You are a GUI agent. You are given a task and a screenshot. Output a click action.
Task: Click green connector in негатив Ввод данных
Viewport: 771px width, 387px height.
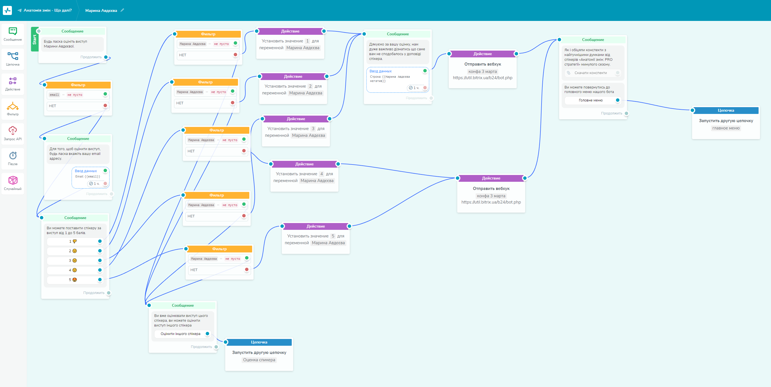tap(425, 71)
